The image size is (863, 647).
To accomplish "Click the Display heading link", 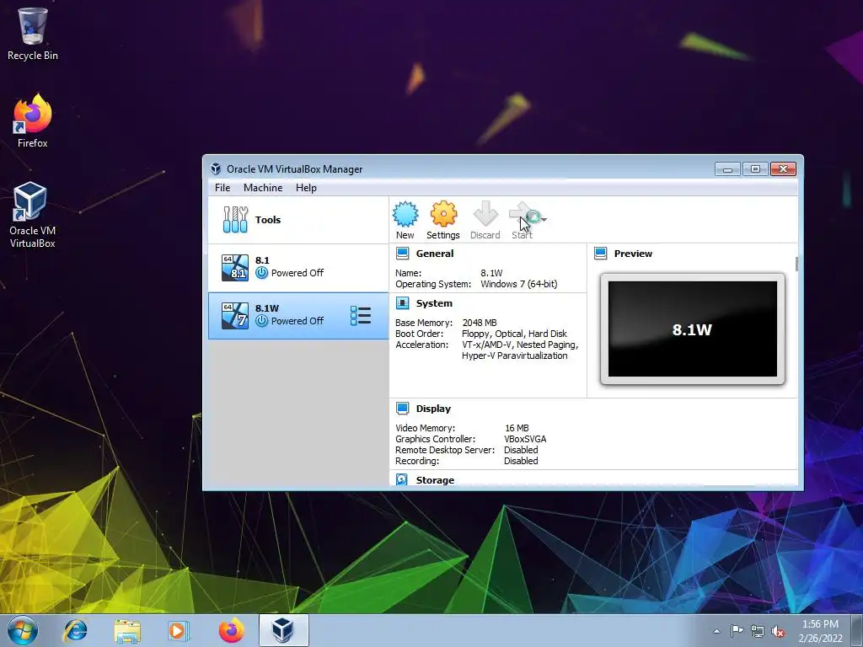I will click(x=433, y=409).
